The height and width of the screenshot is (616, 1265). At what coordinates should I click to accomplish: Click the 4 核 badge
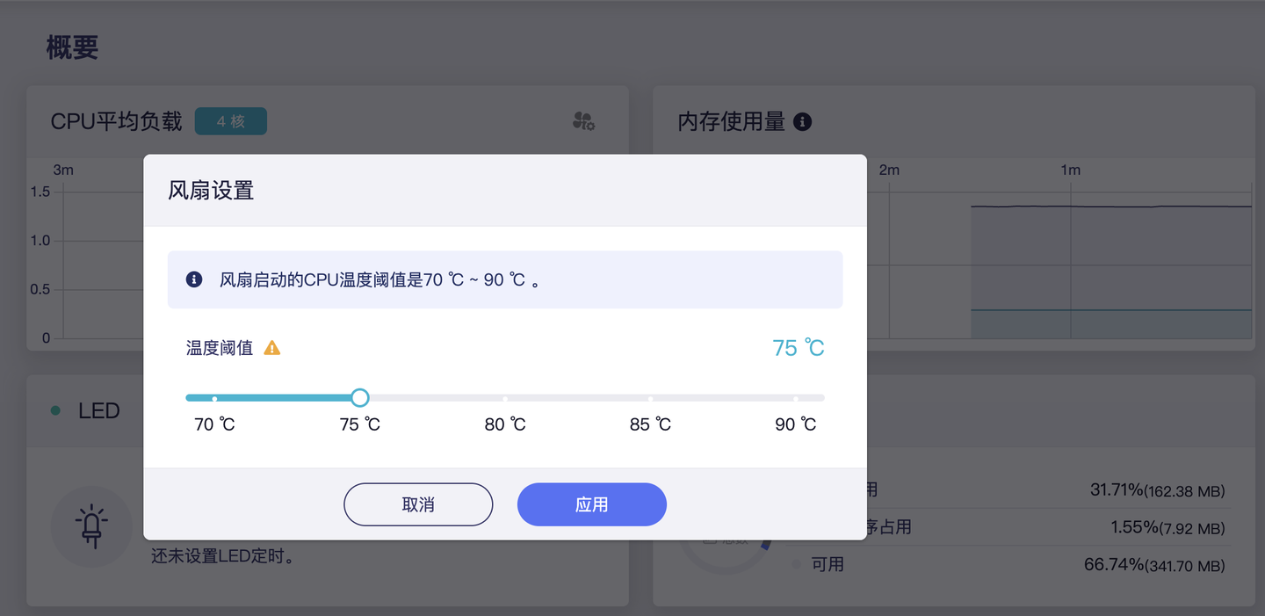230,121
